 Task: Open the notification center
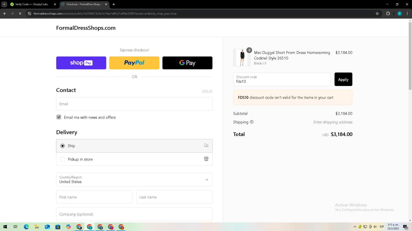tap(405, 227)
